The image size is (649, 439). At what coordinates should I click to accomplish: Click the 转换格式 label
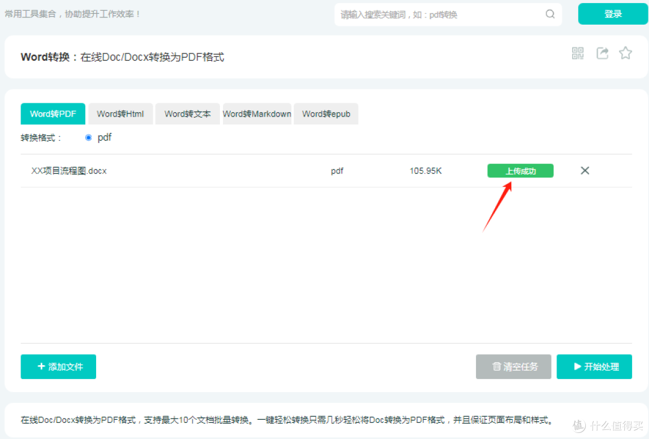pos(41,138)
